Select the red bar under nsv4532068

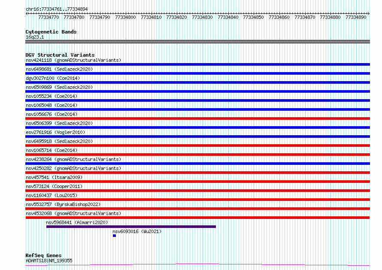[x=197, y=218]
